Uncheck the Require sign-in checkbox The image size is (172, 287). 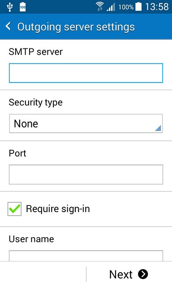(14, 209)
